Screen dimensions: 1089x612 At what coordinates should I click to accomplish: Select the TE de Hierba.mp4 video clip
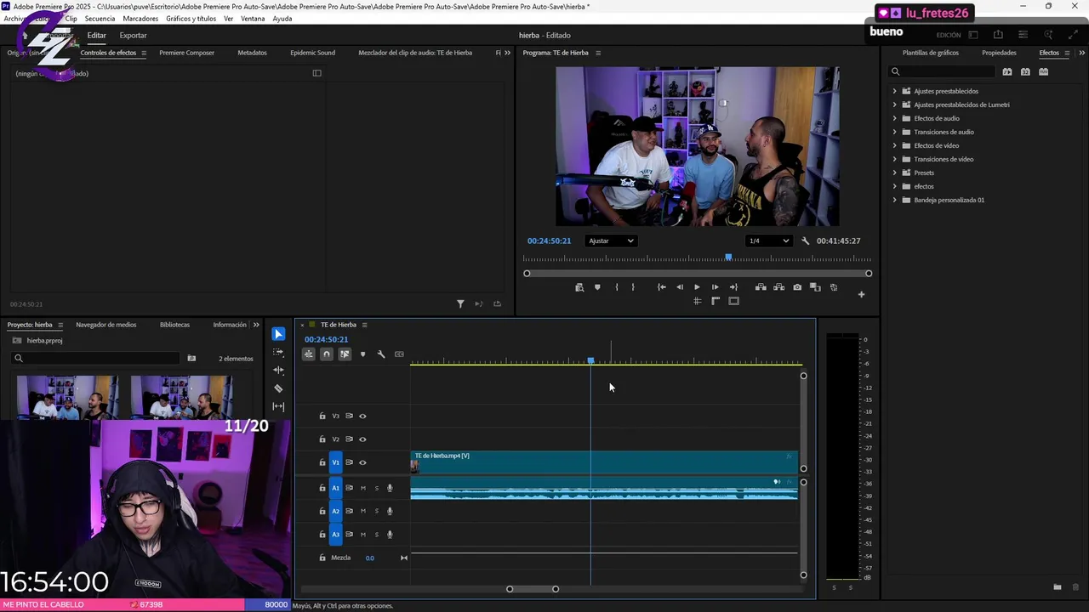coord(604,462)
